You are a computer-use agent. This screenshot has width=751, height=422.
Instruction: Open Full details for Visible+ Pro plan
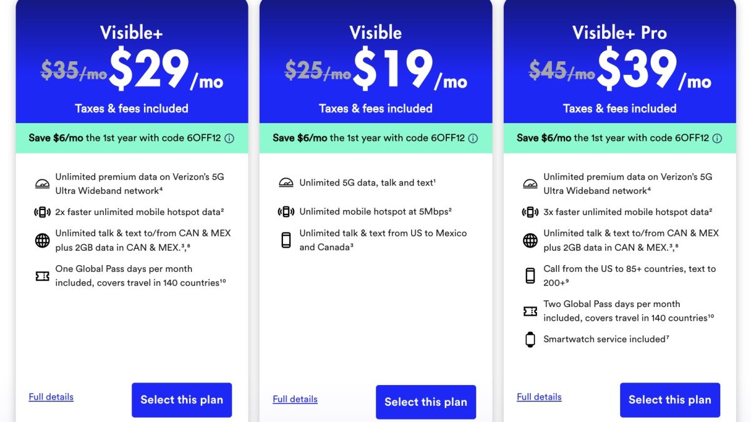point(539,397)
